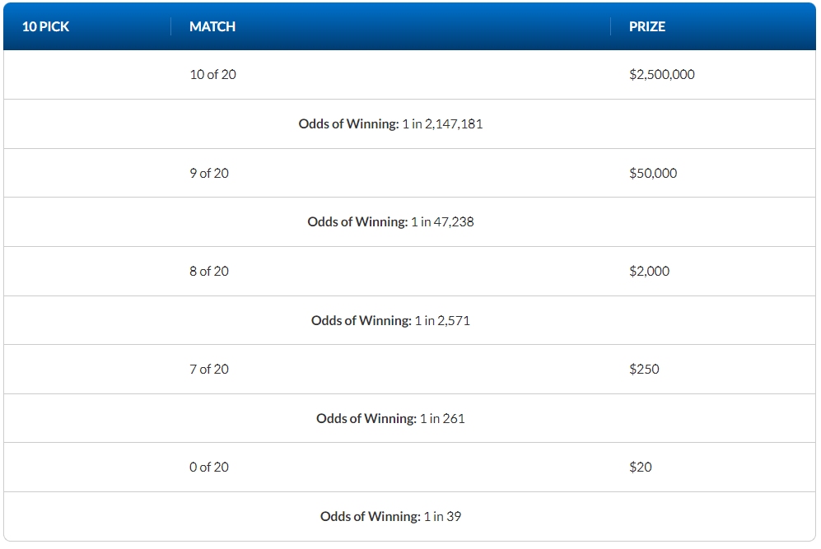The height and width of the screenshot is (549, 821).
Task: Click the $250 prize amount
Action: tap(644, 369)
